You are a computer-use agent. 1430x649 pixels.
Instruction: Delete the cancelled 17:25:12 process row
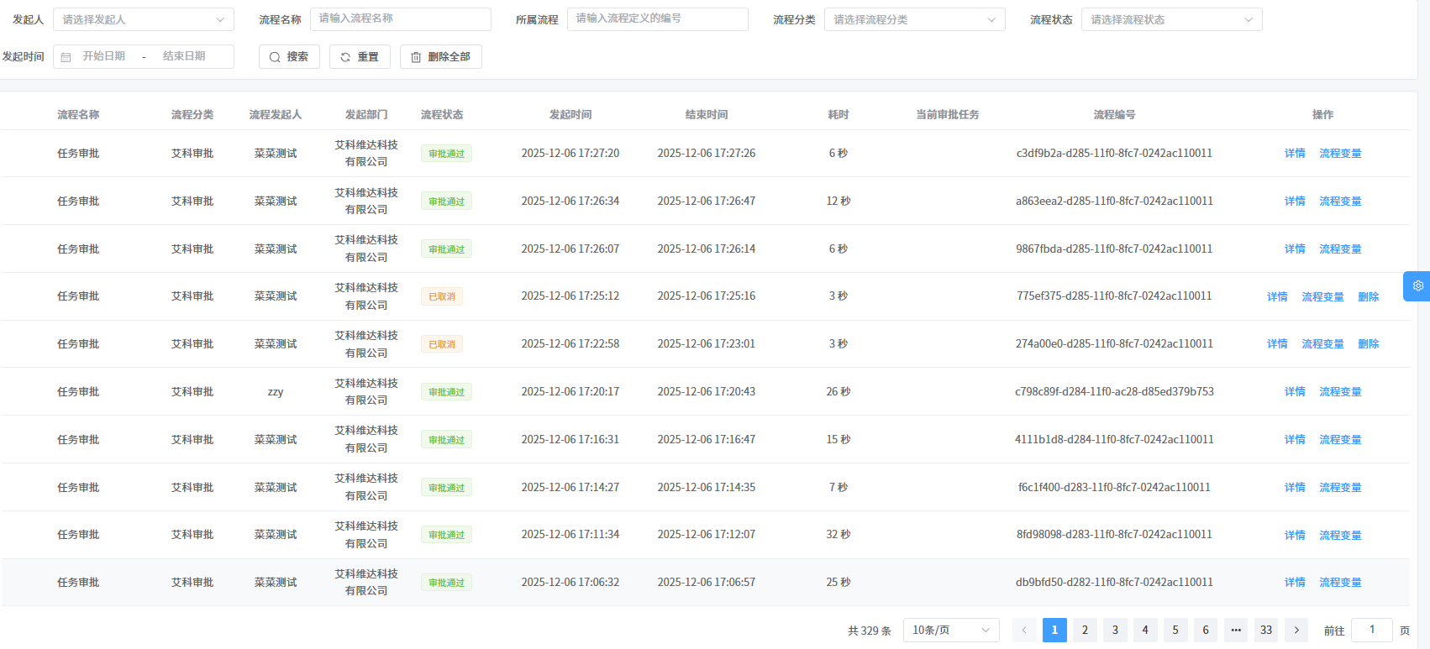(x=1369, y=296)
